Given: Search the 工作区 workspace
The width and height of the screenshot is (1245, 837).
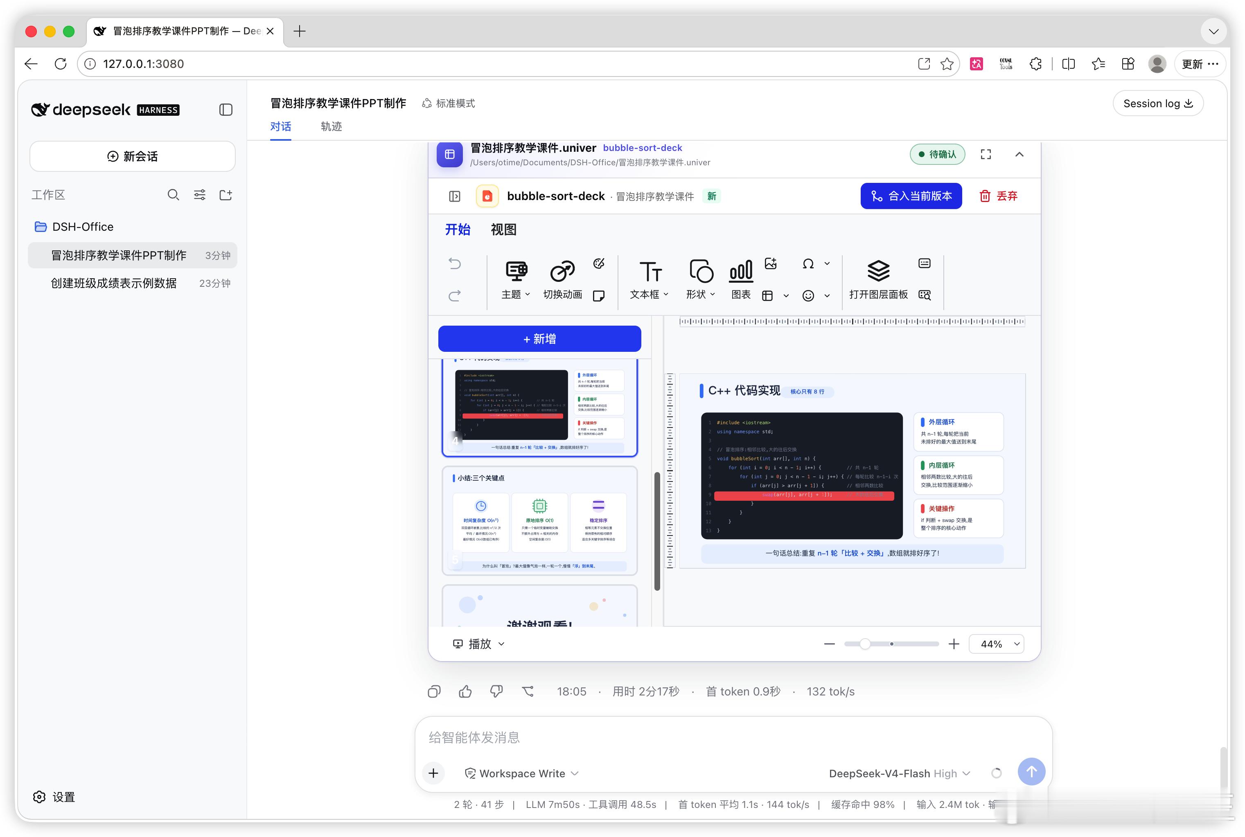Looking at the screenshot, I should (x=173, y=195).
